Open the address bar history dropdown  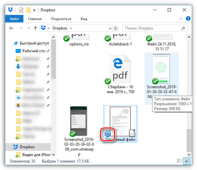[x=110, y=29]
